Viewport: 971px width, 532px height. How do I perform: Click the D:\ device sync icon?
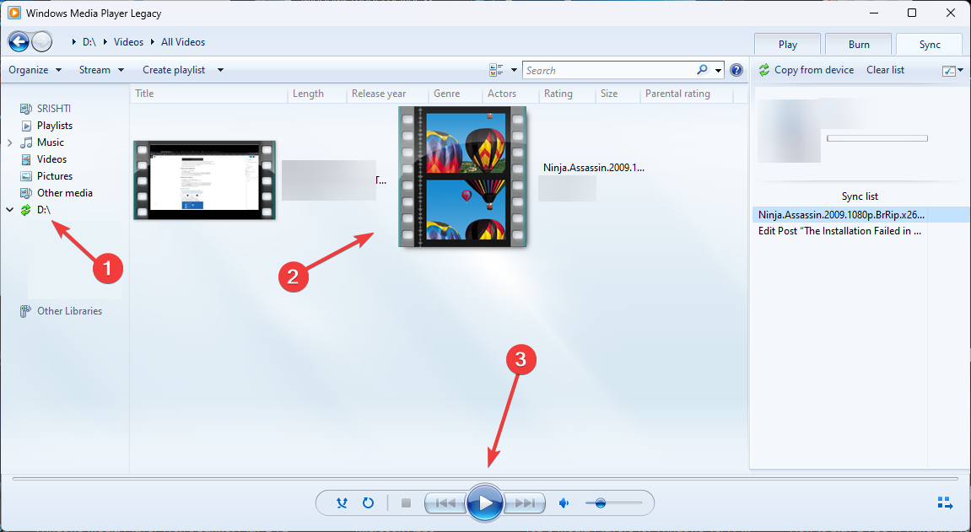pyautogui.click(x=25, y=210)
